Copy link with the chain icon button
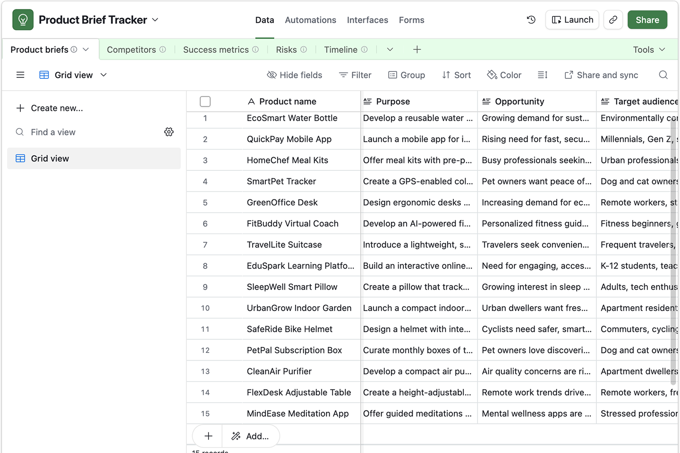This screenshot has height=453, width=680. point(613,20)
